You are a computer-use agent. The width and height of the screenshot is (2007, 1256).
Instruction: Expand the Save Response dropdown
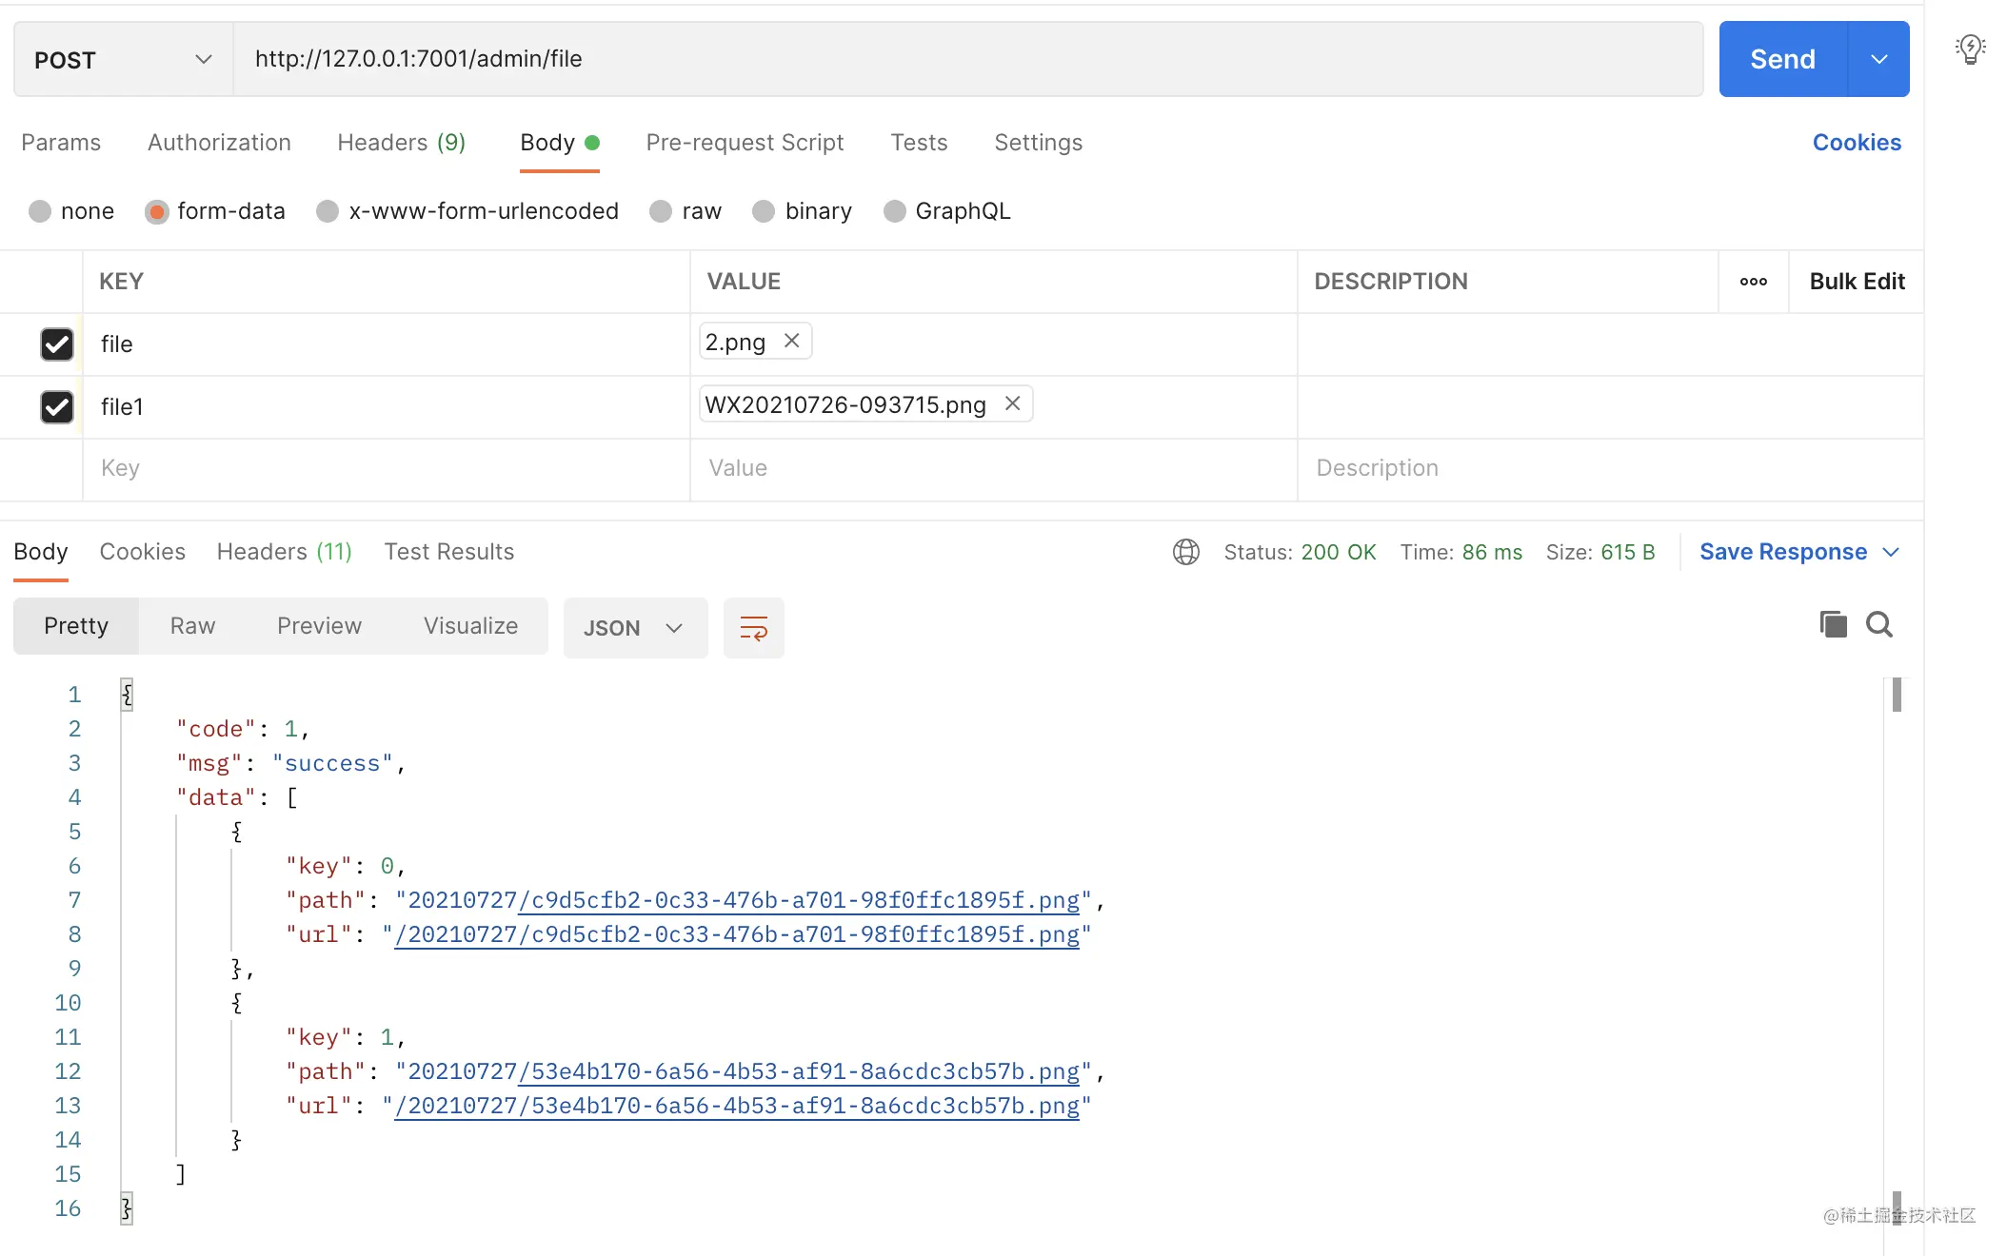[1891, 552]
